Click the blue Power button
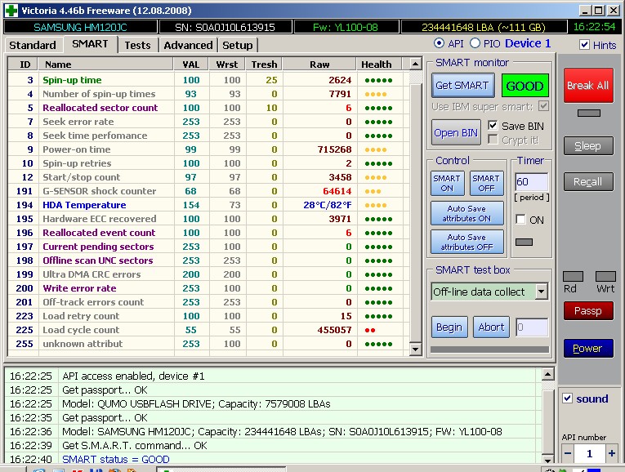The image size is (625, 472). pos(588,349)
